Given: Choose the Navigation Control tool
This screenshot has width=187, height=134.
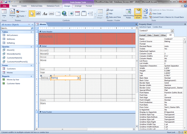Looking at the screenshot, I should [x=77, y=14].
